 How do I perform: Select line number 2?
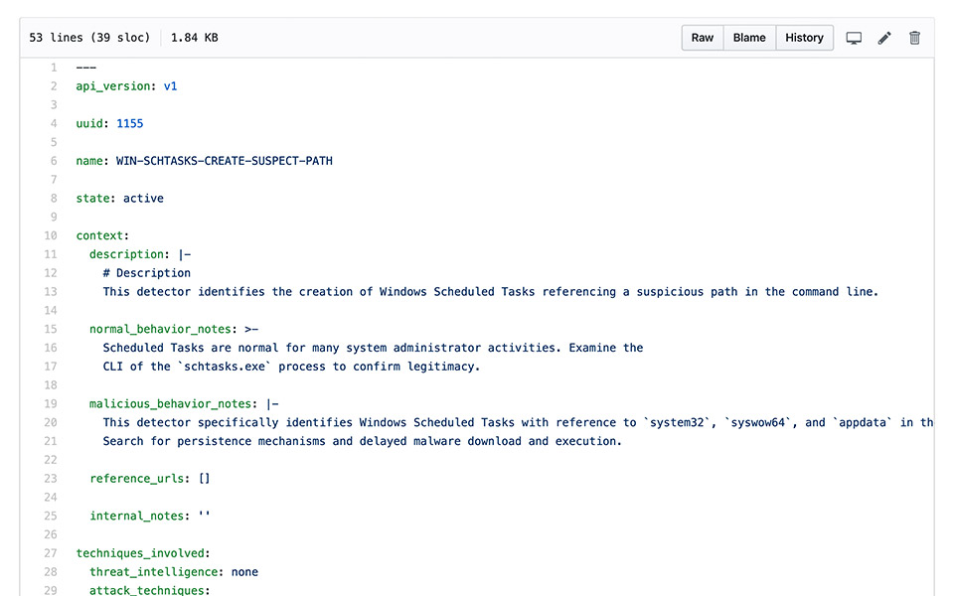point(54,86)
